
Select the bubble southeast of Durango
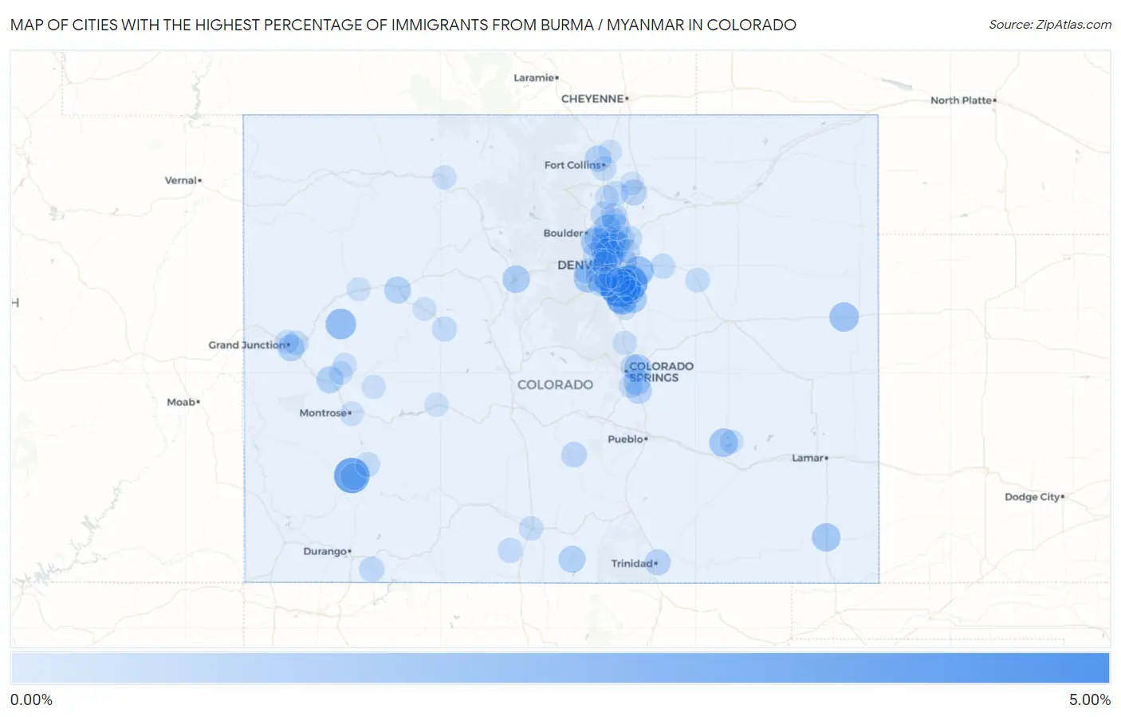coord(372,569)
